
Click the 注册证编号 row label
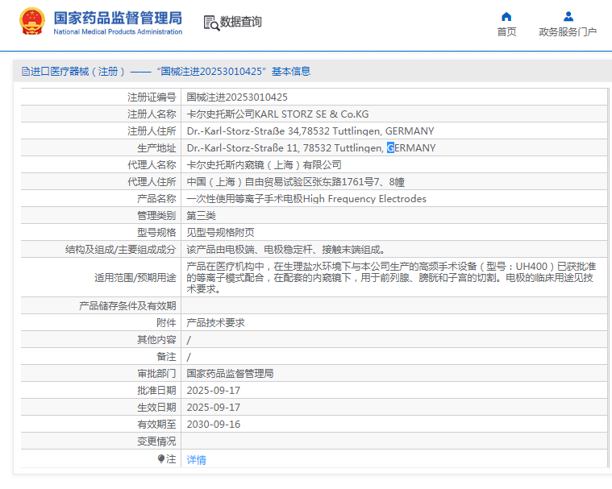pos(152,97)
